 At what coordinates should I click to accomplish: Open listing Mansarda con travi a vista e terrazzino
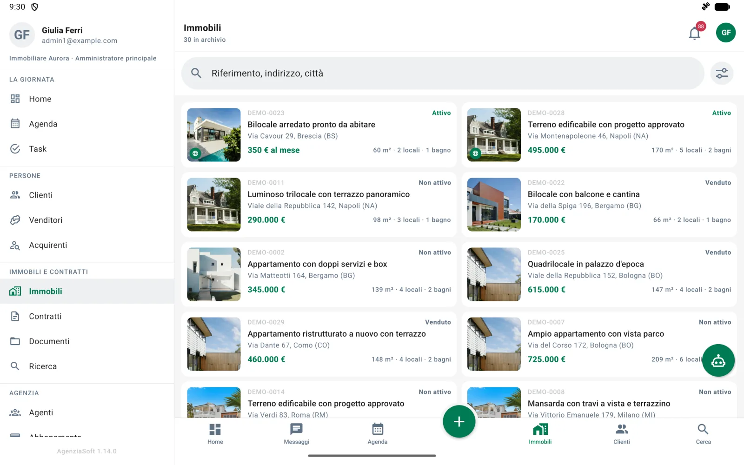599,400
